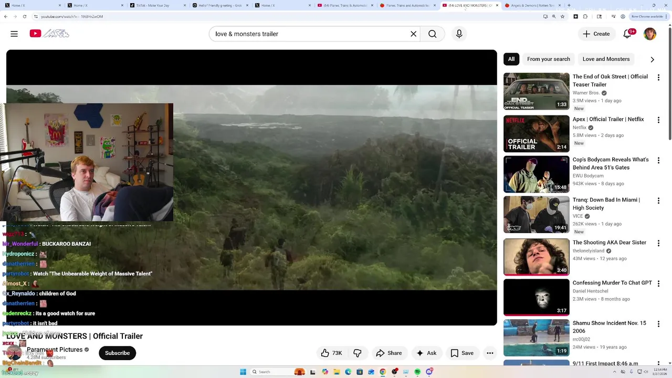Click the browser address bar URL
The height and width of the screenshot is (378, 672).
tap(72, 16)
